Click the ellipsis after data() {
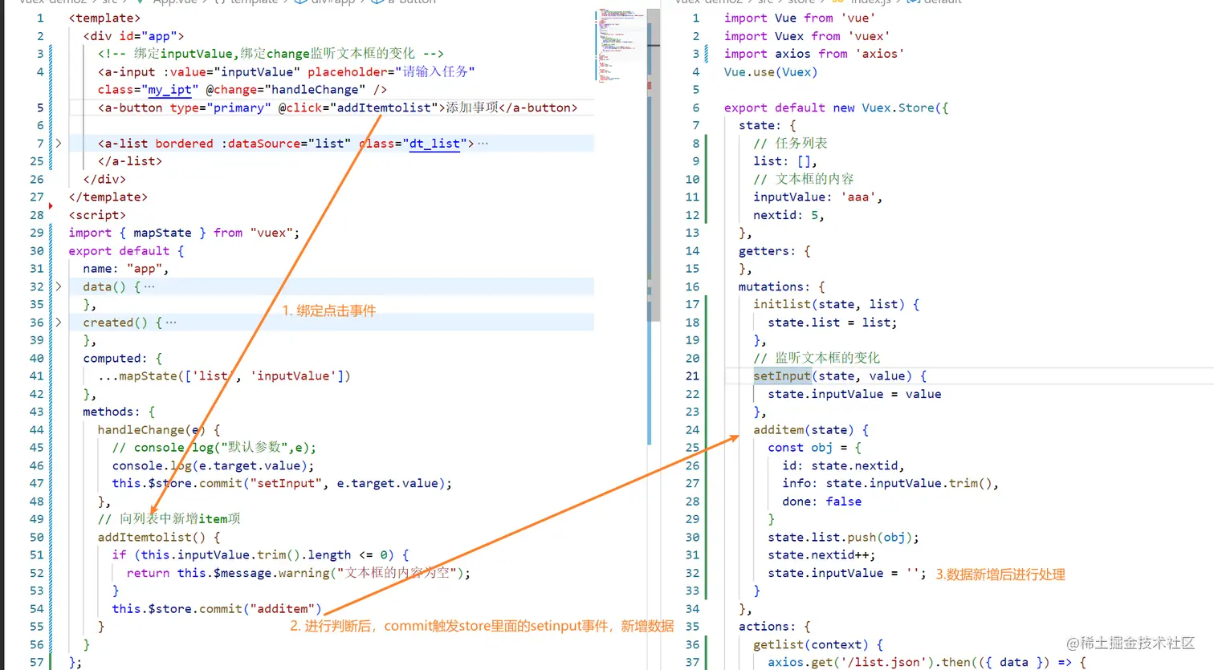 pos(149,286)
